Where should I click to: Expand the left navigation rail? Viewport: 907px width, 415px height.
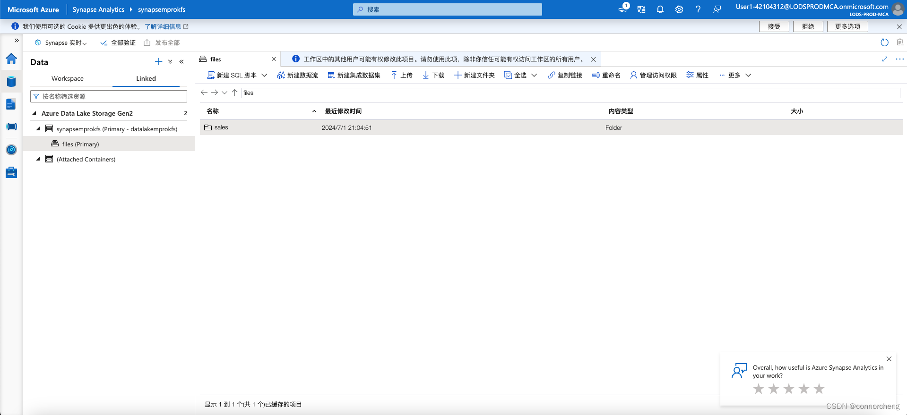pyautogui.click(x=17, y=41)
